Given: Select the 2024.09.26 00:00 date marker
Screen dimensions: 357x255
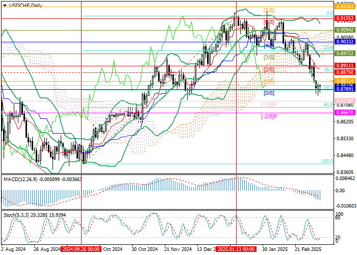Looking at the screenshot, I should (81, 249).
